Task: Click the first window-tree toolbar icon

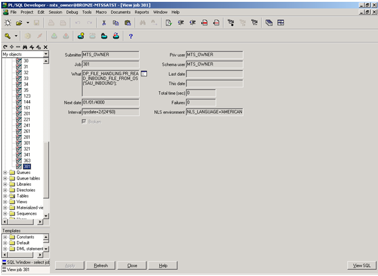Action: [x=231, y=23]
